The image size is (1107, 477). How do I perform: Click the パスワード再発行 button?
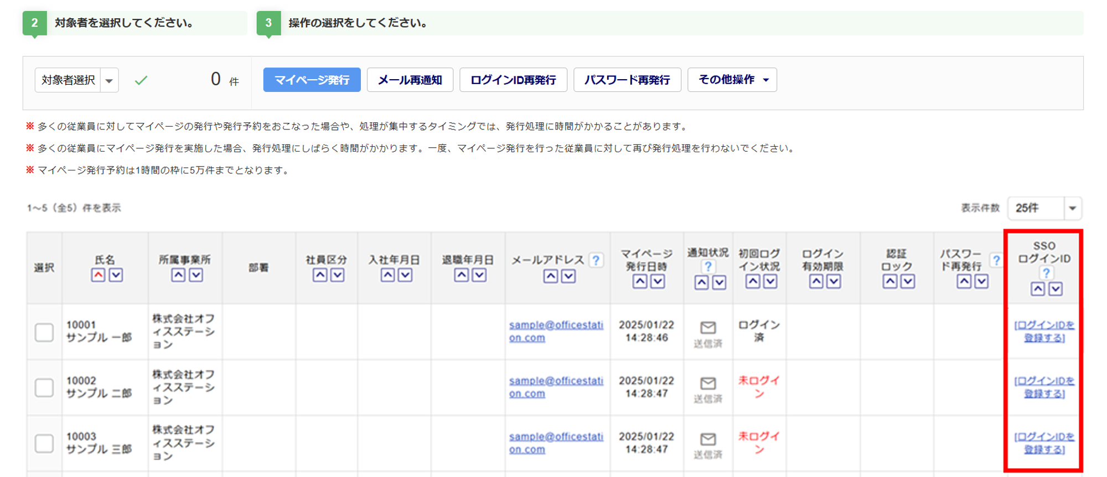click(x=627, y=80)
